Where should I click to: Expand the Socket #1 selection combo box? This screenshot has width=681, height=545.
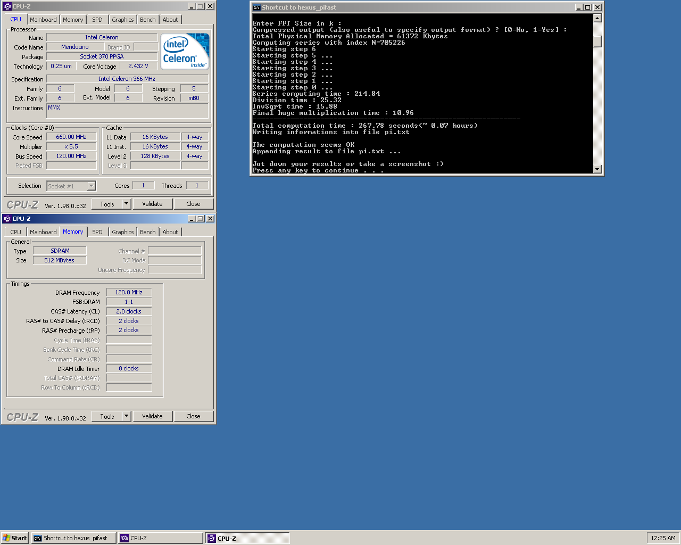click(91, 186)
